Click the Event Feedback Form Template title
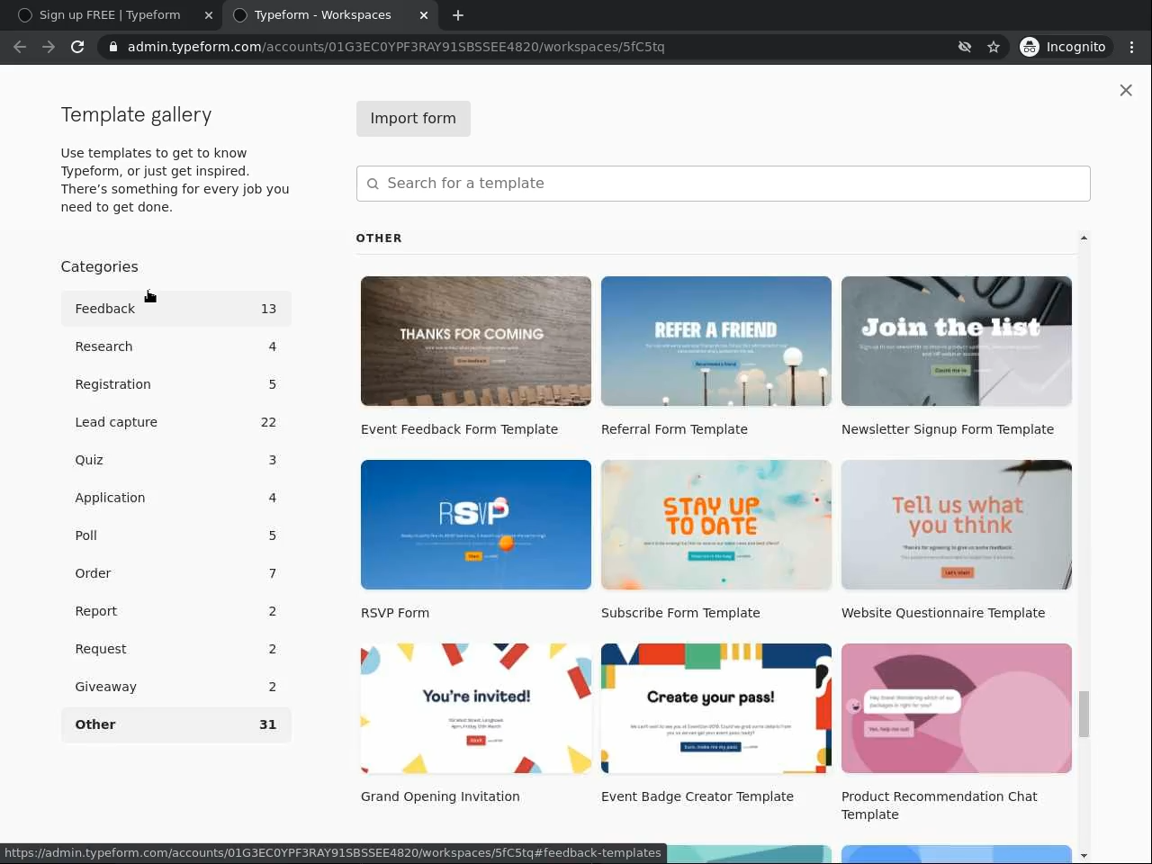 pyautogui.click(x=459, y=429)
